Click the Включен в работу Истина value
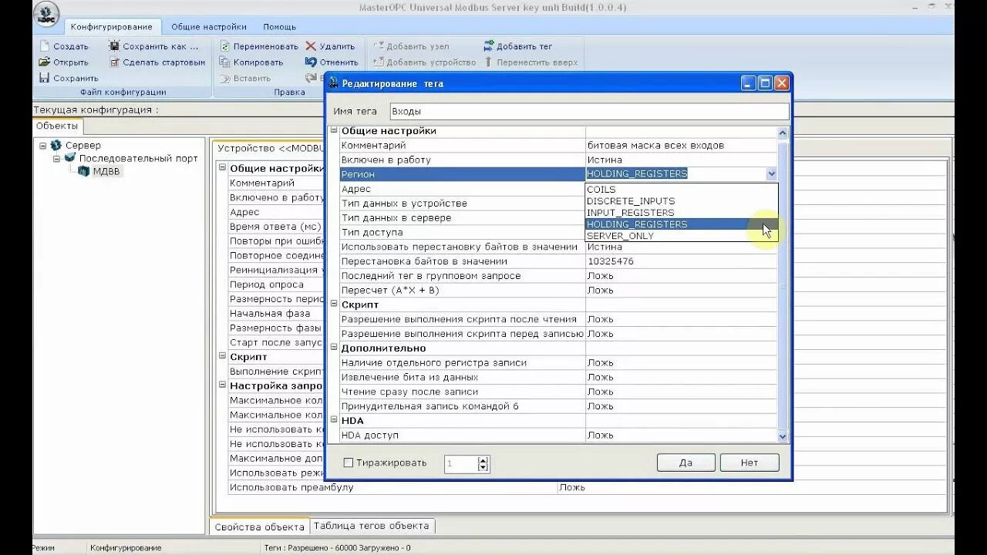 click(605, 160)
